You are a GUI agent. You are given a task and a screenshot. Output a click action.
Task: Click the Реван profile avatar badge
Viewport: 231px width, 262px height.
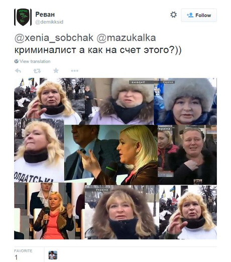(23, 17)
